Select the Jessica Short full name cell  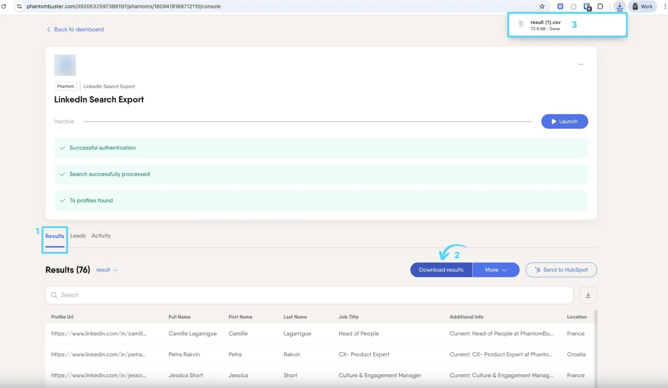click(x=186, y=375)
